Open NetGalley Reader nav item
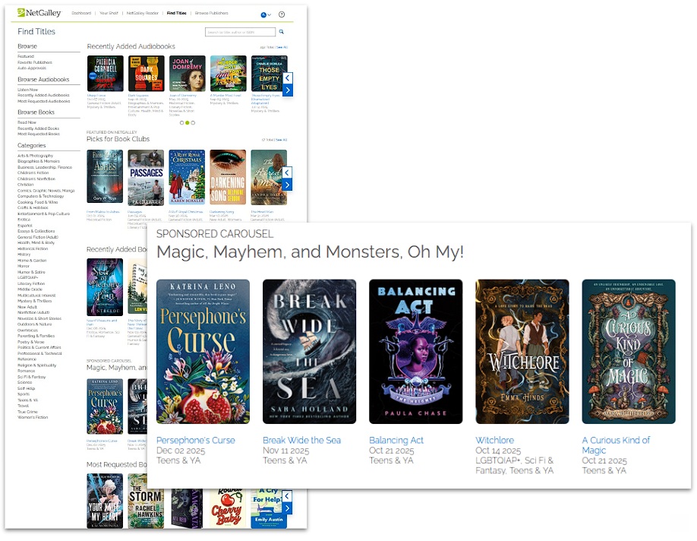Viewport: 697px width, 541px height. point(143,14)
